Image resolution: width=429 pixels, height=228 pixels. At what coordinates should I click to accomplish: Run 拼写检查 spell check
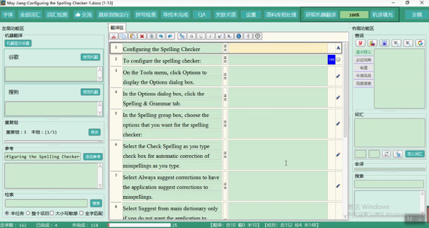(146, 15)
